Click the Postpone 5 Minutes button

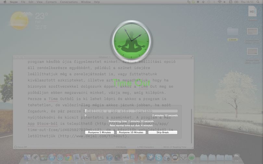coord(99,132)
